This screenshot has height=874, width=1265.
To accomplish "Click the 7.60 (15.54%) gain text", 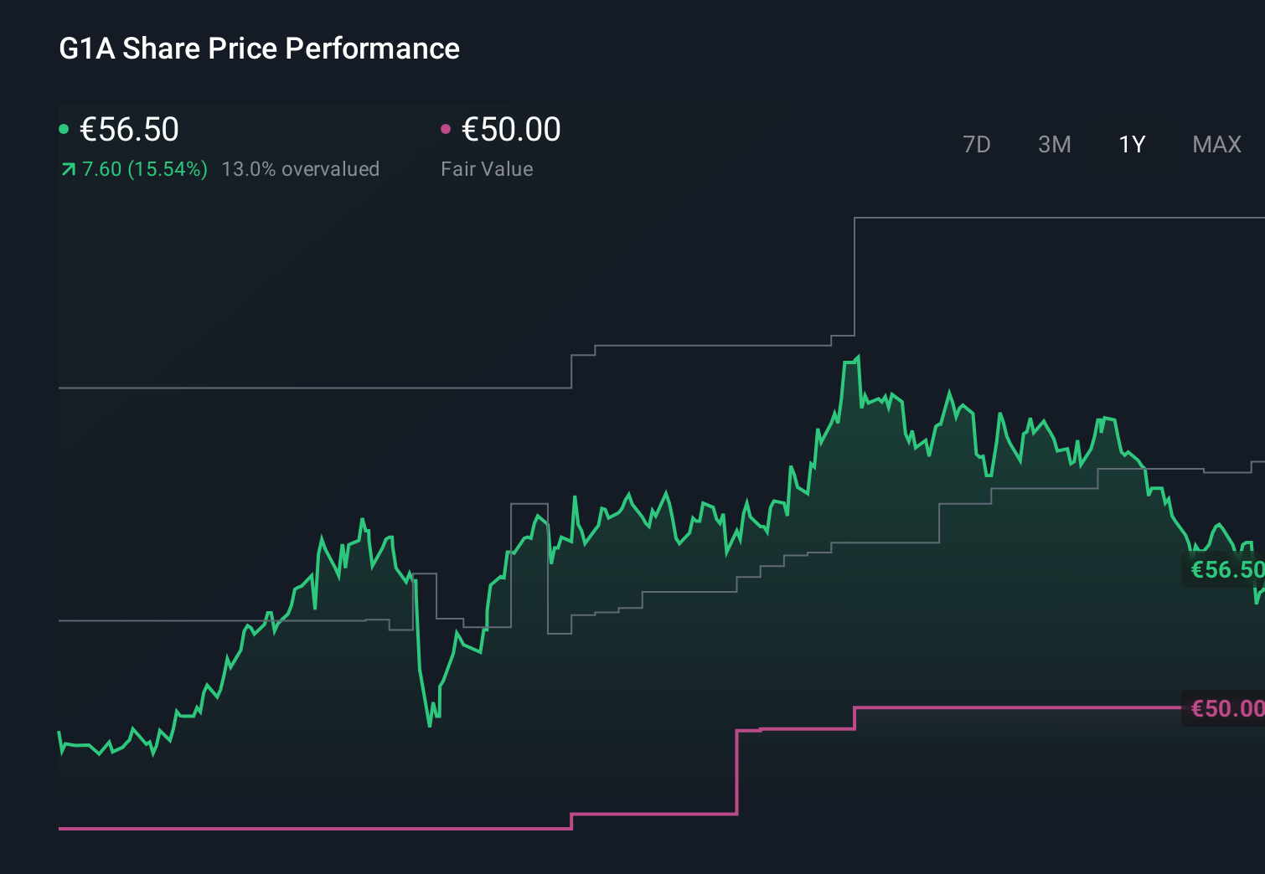I will point(143,168).
